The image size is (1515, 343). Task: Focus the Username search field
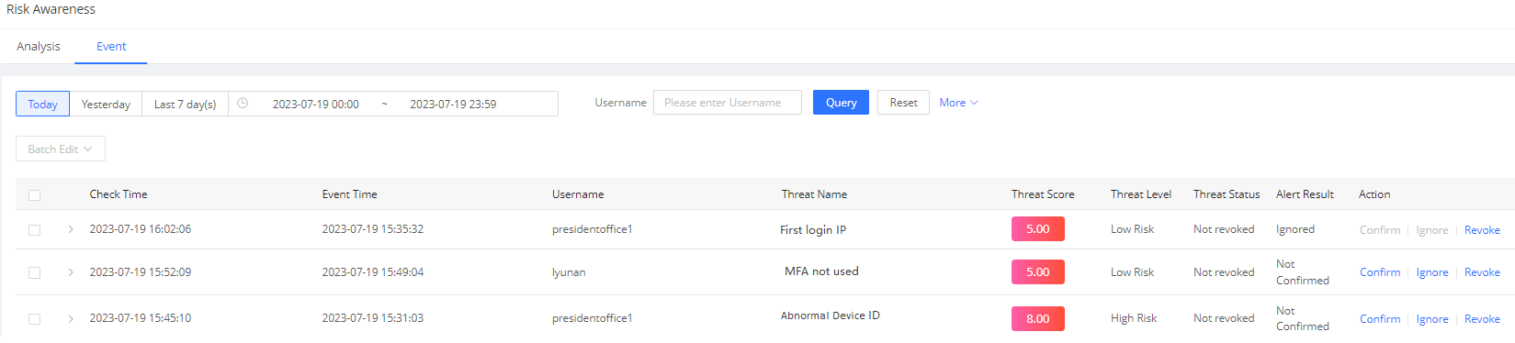tap(728, 103)
